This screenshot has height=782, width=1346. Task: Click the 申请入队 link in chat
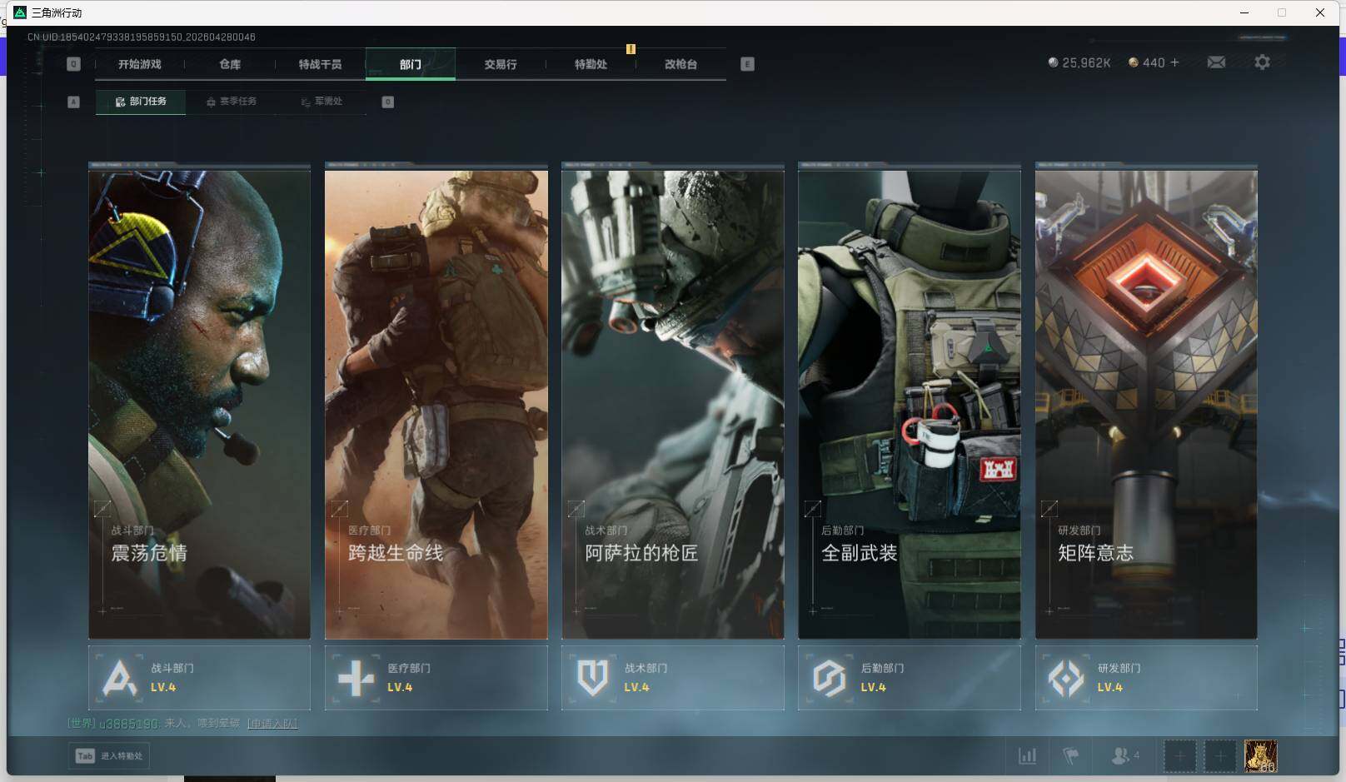[x=272, y=724]
